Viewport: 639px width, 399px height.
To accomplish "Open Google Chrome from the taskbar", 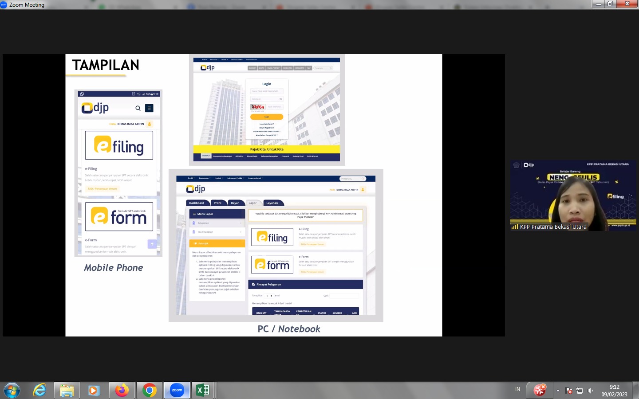I will tap(150, 390).
